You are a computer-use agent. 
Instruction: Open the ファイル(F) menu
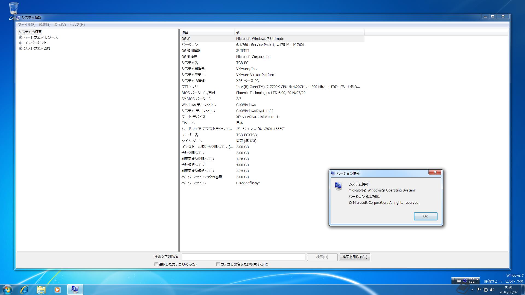pyautogui.click(x=27, y=25)
